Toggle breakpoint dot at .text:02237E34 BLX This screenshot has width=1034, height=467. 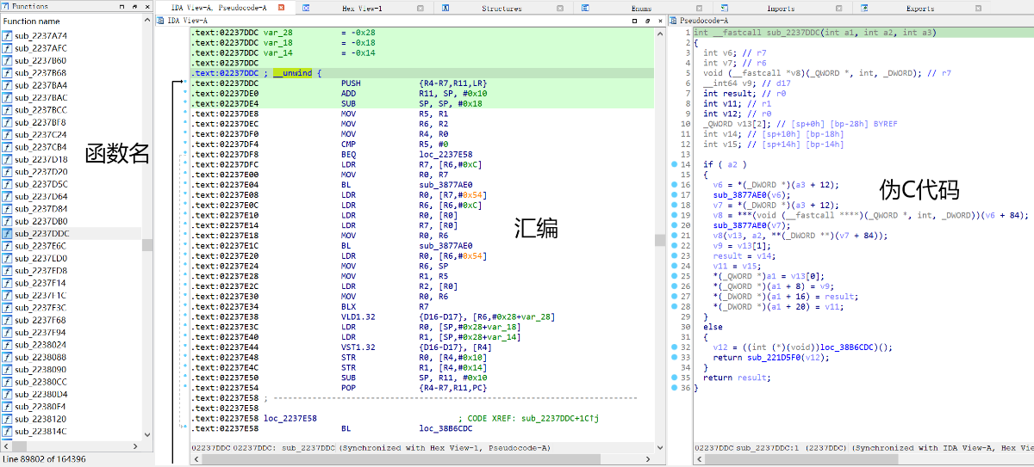point(185,306)
